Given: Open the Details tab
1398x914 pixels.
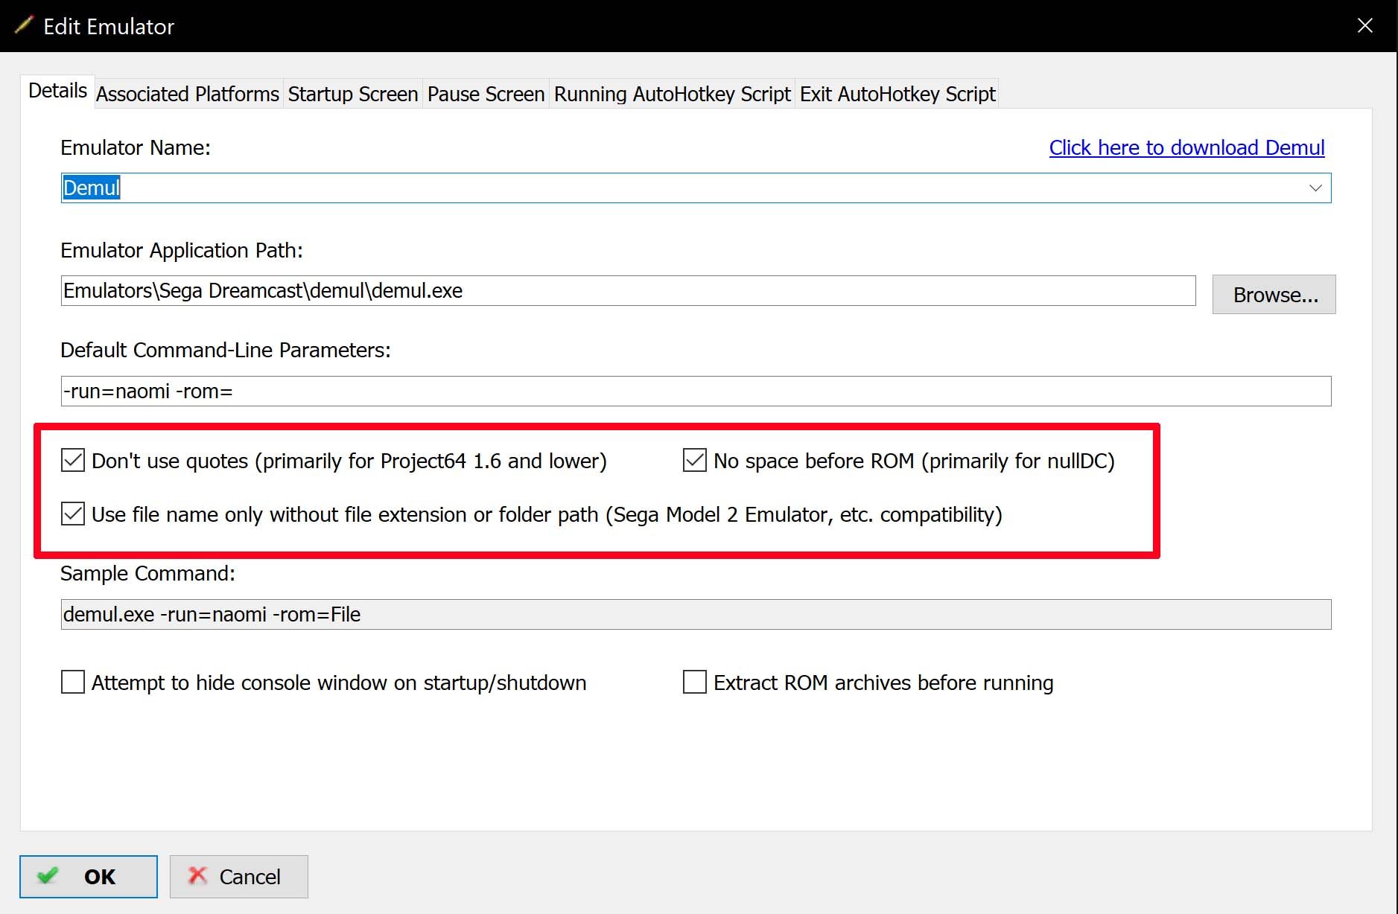Looking at the screenshot, I should click(x=57, y=91).
